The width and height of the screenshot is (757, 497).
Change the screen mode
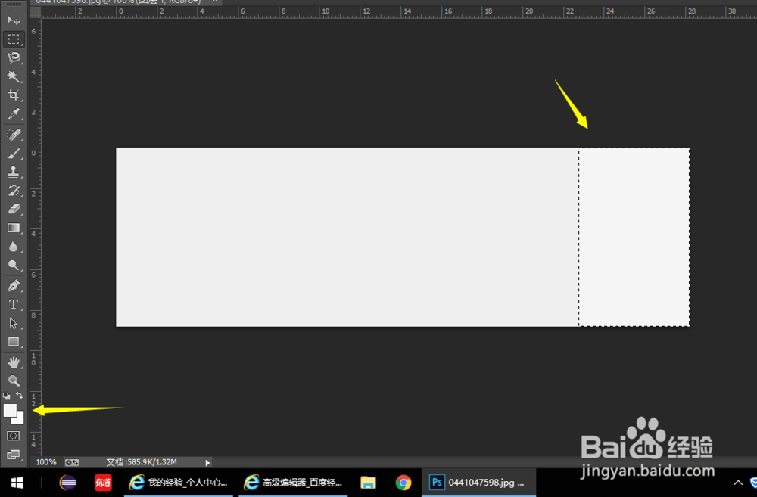[x=14, y=455]
